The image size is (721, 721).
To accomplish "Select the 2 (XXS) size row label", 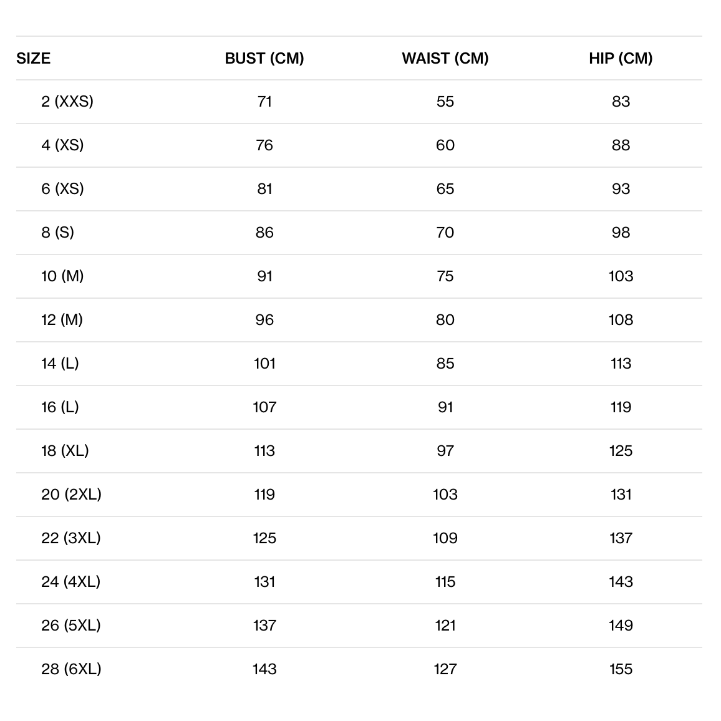I will 67,101.
